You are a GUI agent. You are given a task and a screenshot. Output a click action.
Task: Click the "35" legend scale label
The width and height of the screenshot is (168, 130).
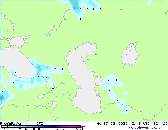[64, 129]
